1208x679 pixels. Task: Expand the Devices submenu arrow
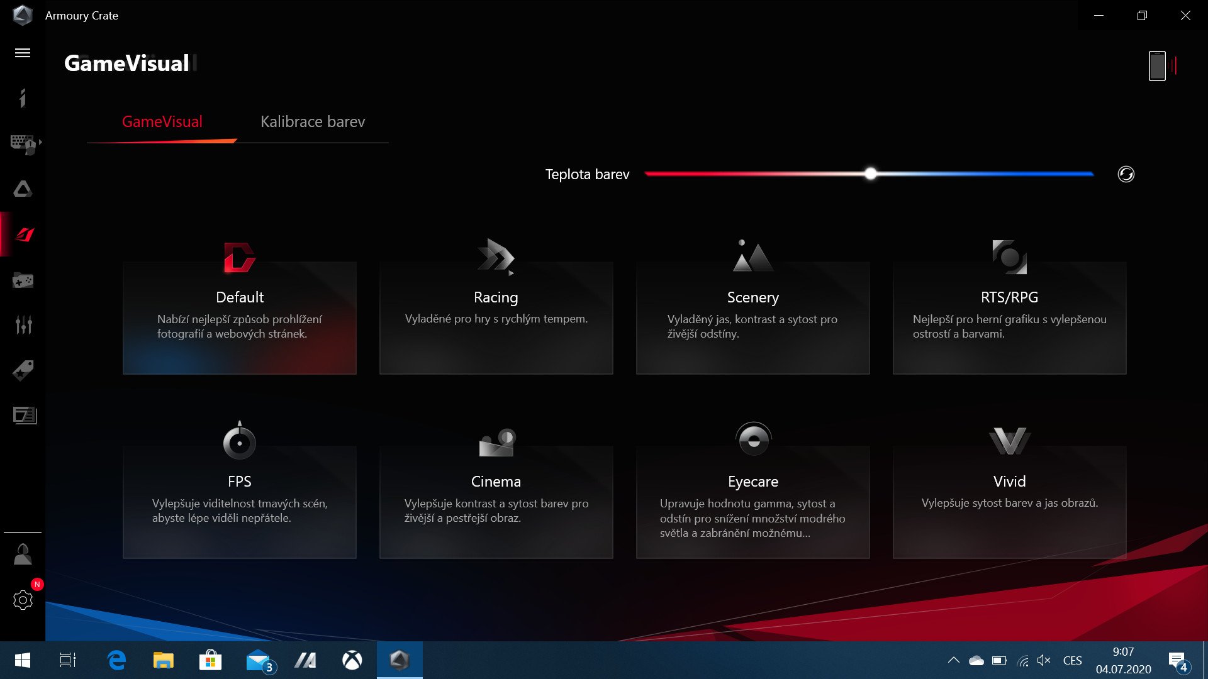(x=41, y=143)
